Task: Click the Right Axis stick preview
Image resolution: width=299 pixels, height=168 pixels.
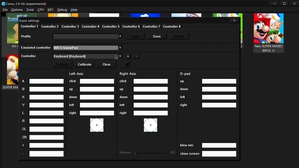Action: coord(150,125)
